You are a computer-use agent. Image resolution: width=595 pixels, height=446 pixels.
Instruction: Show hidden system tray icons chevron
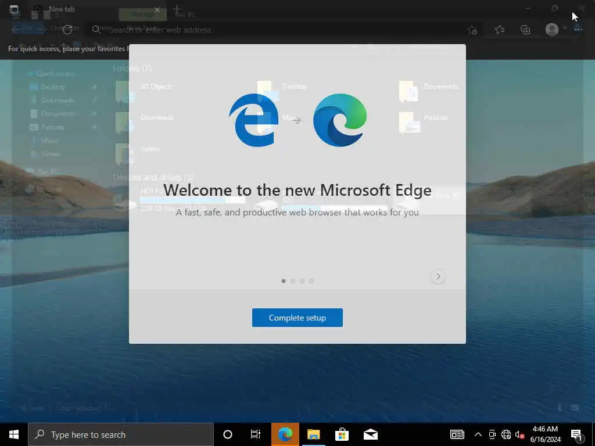point(478,434)
